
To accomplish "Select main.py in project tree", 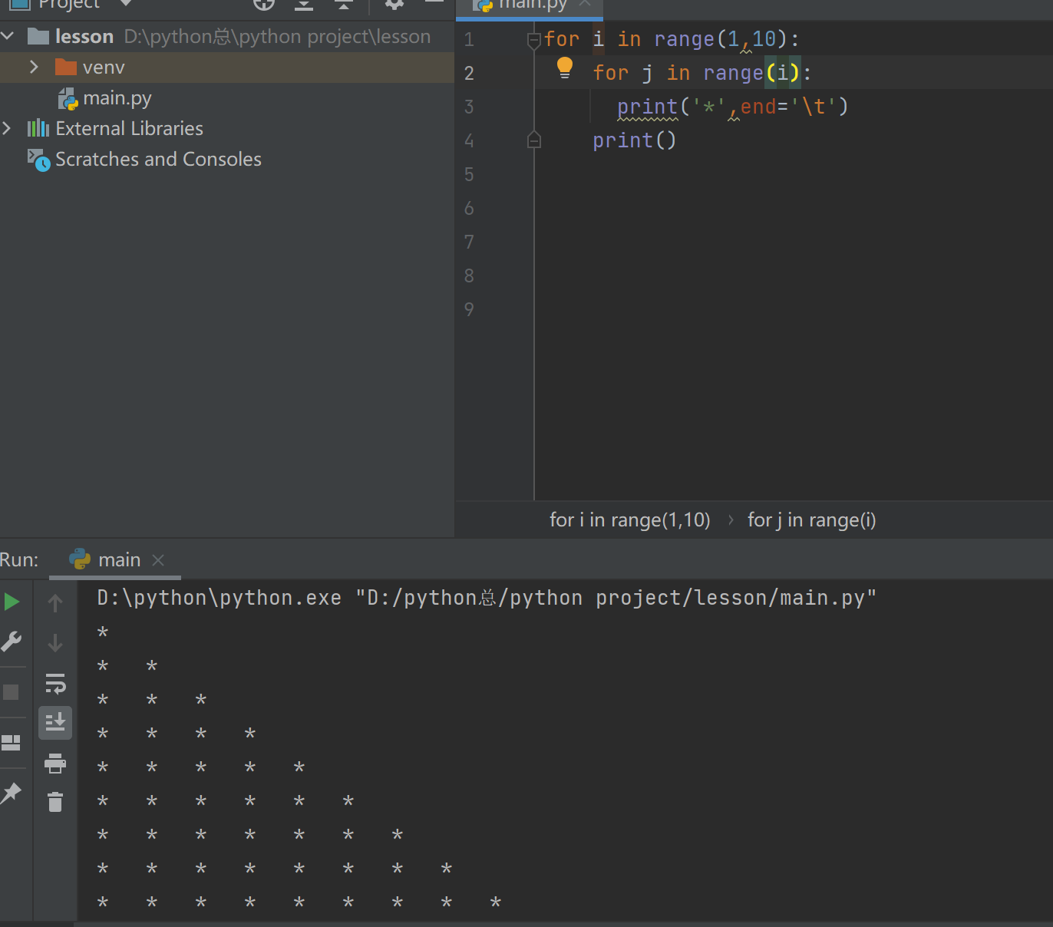I will tap(117, 98).
